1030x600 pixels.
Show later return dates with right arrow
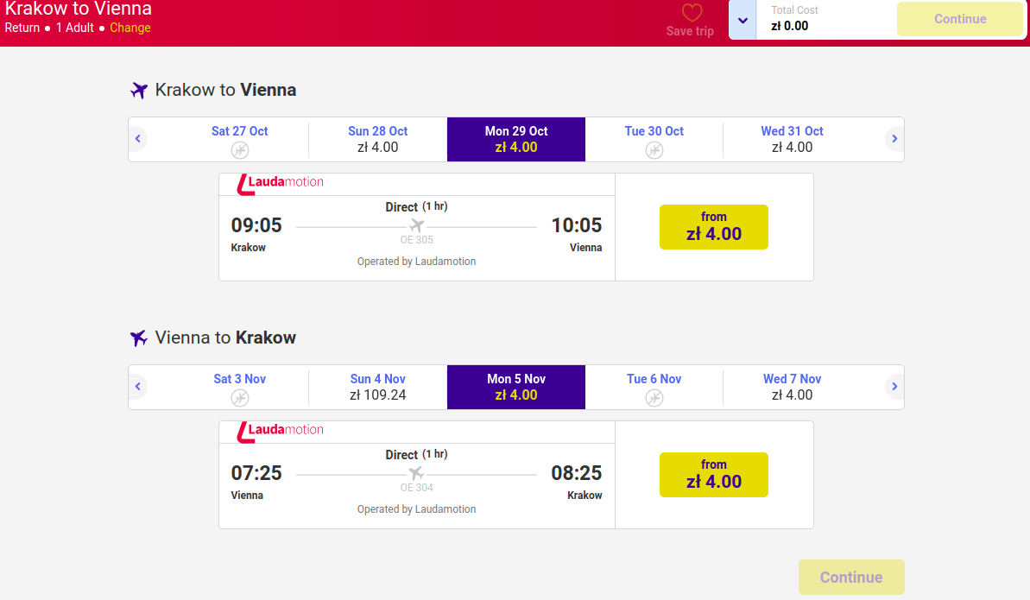click(894, 386)
